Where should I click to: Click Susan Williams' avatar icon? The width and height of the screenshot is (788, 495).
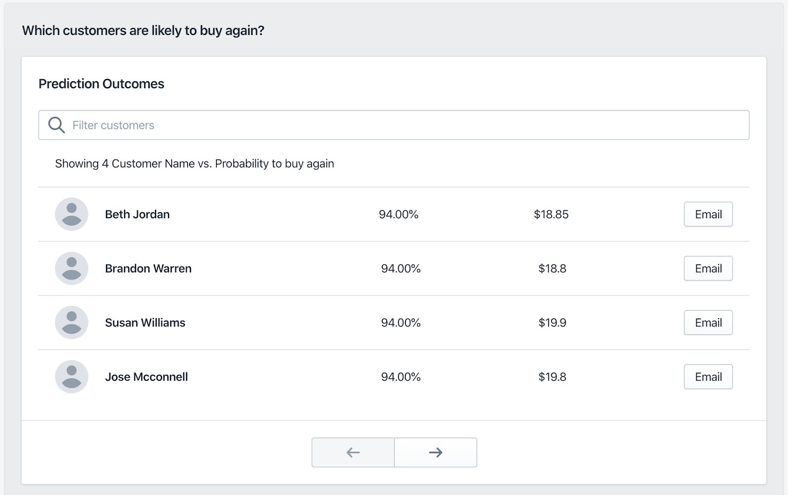point(71,323)
